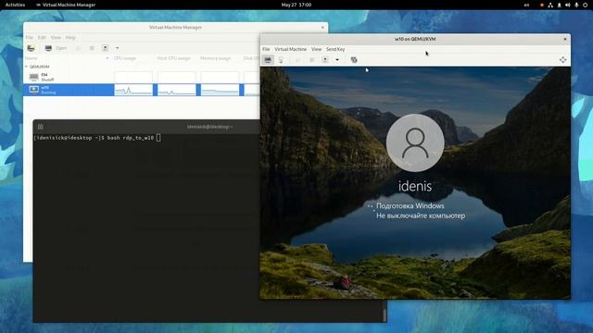The width and height of the screenshot is (593, 333).
Task: Click Open button in Virtual Machine Manager toolbar
Action: coord(56,48)
